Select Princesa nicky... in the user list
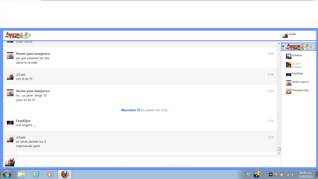The image size is (318, 179). click(302, 90)
